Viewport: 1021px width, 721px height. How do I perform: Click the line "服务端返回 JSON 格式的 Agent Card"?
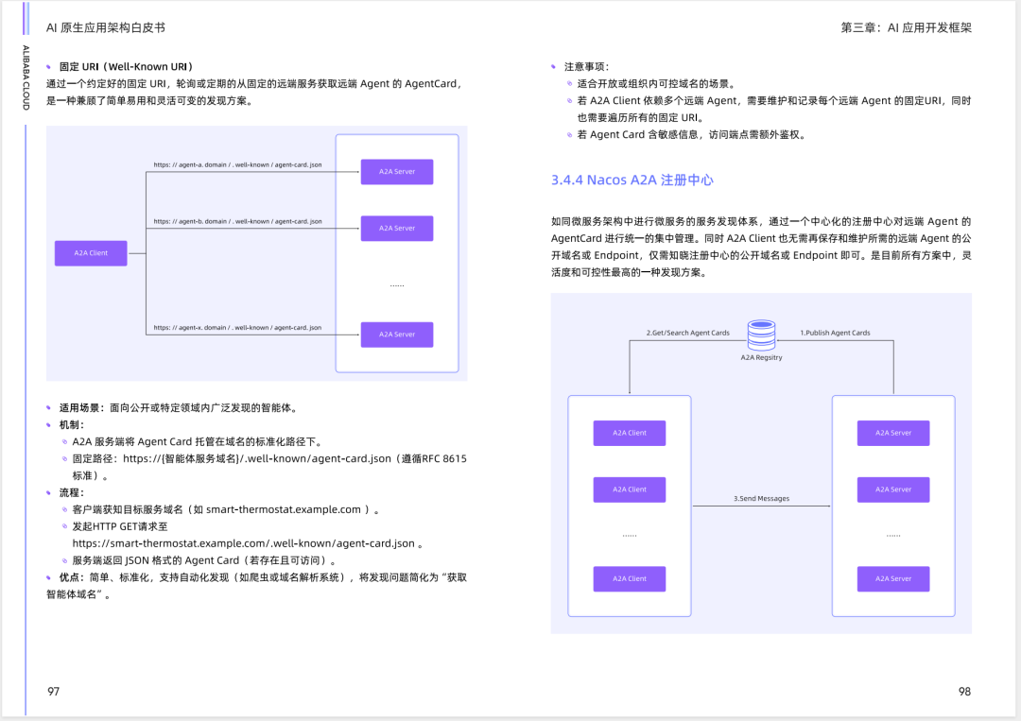(x=205, y=560)
